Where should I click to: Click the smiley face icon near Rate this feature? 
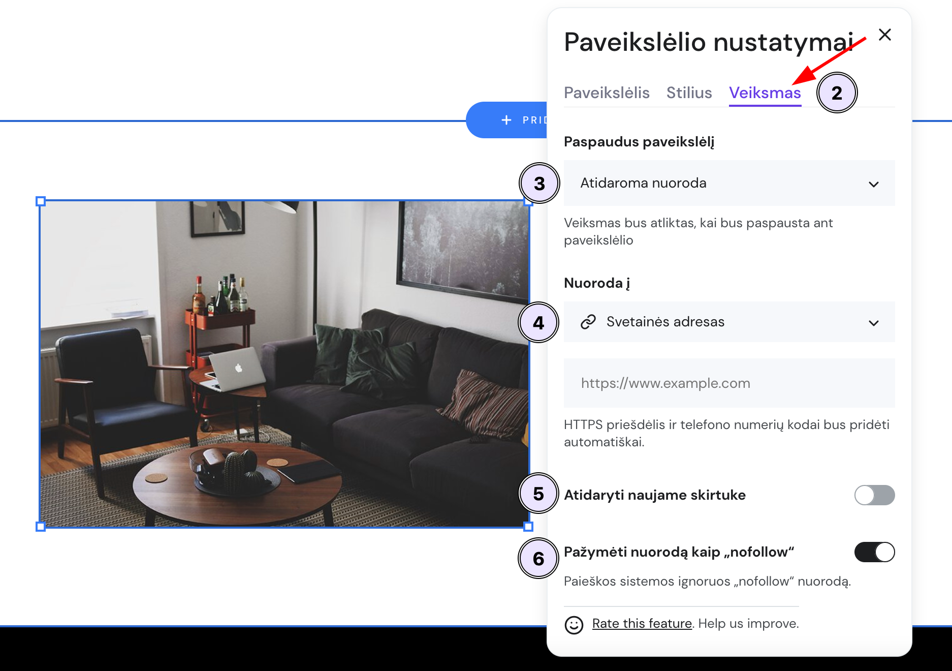(574, 624)
